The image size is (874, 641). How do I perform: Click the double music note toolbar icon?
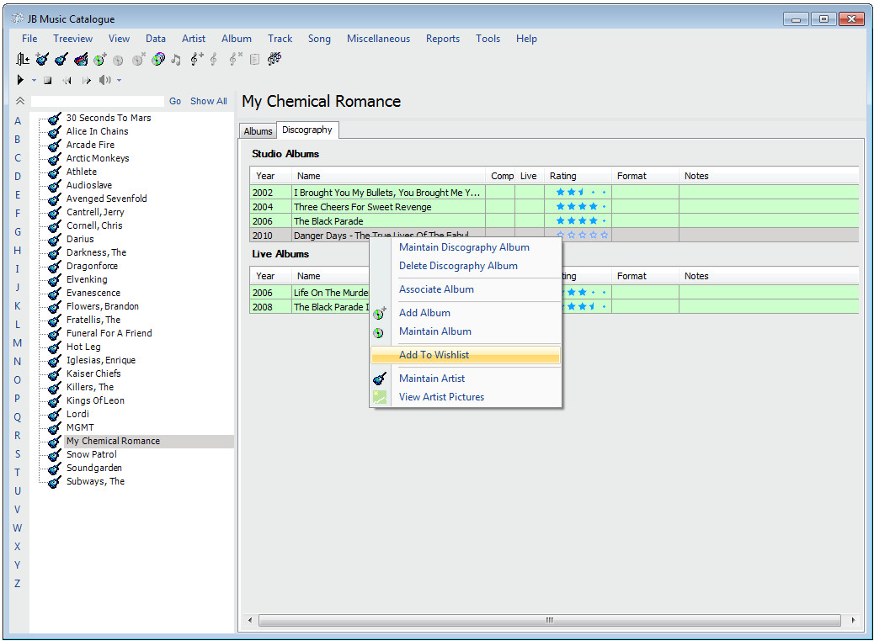[176, 60]
